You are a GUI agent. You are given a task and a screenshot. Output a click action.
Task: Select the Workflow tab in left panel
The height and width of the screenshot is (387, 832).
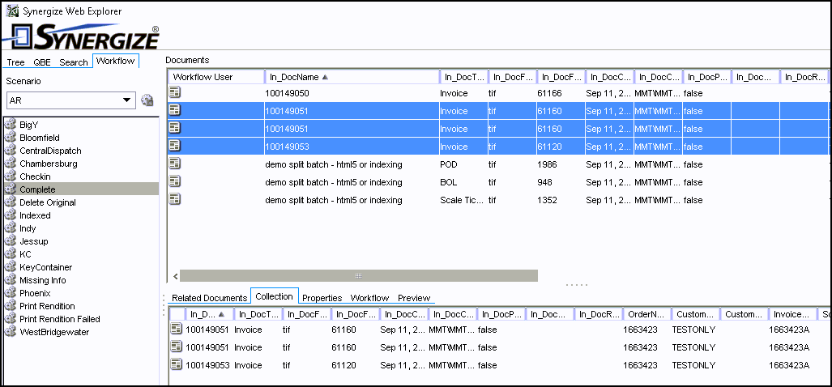point(115,61)
